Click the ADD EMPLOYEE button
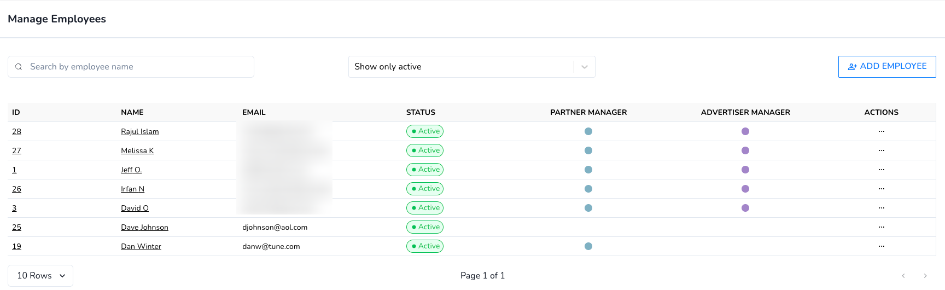945x290 pixels. pyautogui.click(x=887, y=67)
